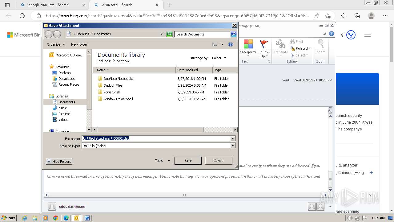Open Word from the taskbar
This screenshot has width=394, height=222.
tap(87, 218)
